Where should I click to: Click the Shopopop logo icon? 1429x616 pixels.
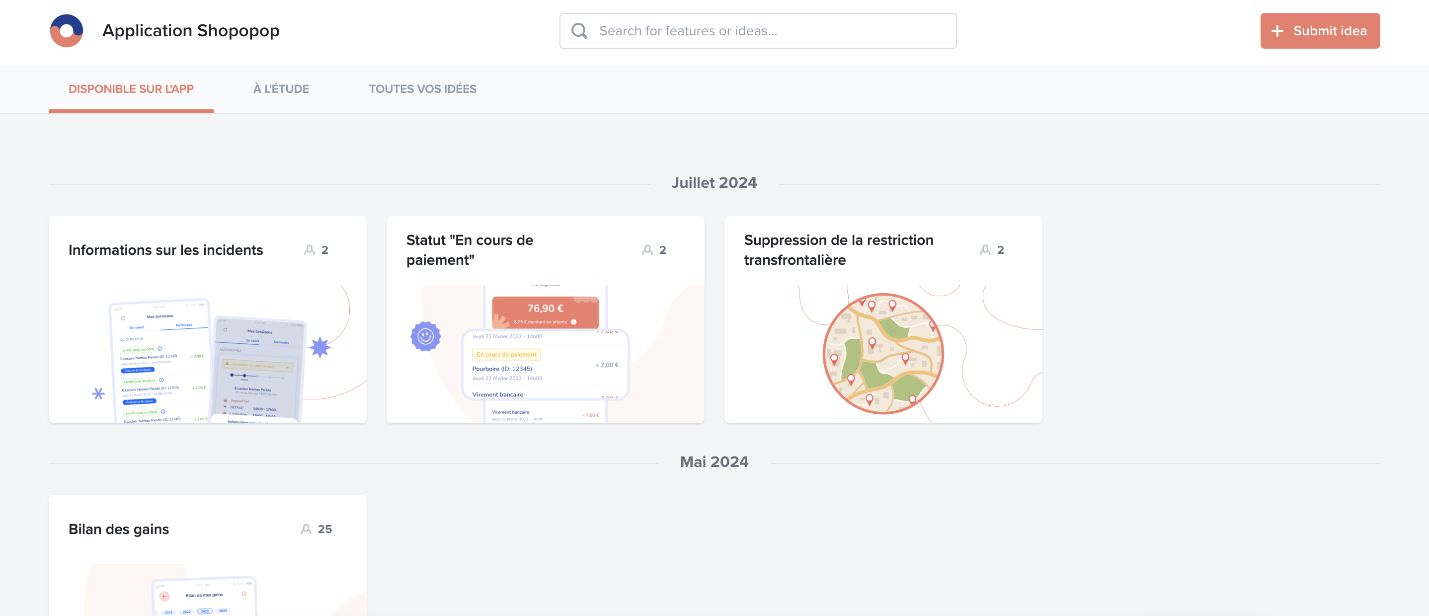point(67,30)
